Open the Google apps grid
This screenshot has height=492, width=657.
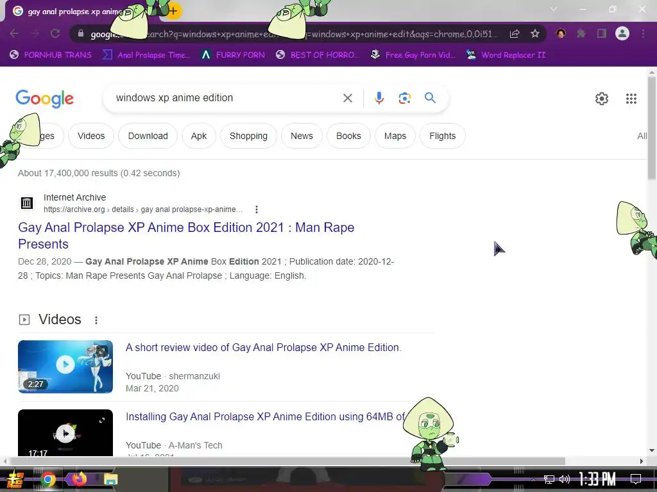[631, 99]
